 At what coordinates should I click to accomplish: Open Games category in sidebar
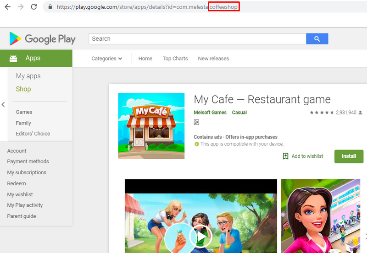tap(24, 112)
